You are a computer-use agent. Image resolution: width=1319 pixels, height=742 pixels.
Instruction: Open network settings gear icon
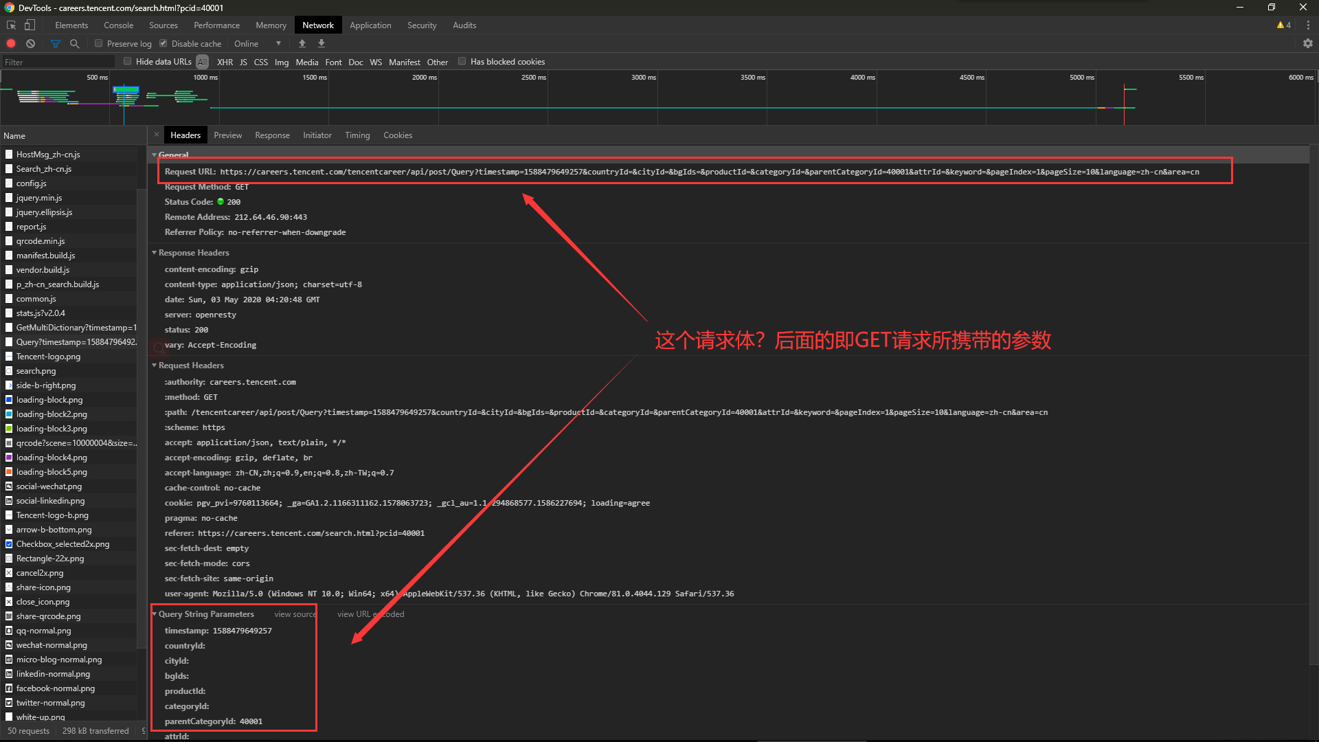[1308, 43]
